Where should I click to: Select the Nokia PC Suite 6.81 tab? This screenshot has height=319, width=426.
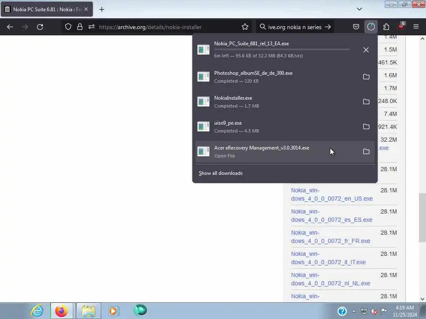click(47, 9)
